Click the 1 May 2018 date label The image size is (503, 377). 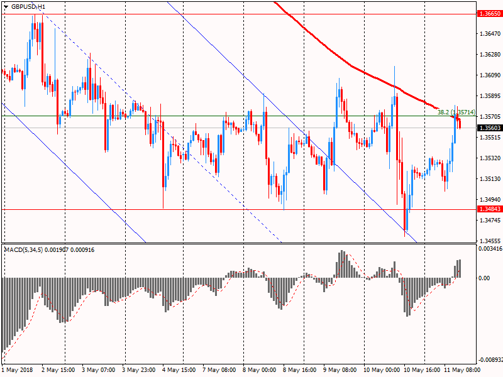point(18,370)
